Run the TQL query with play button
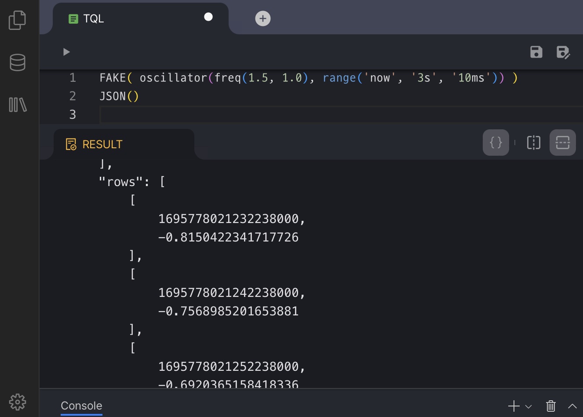Screen dimensions: 583x417 tap(66, 52)
